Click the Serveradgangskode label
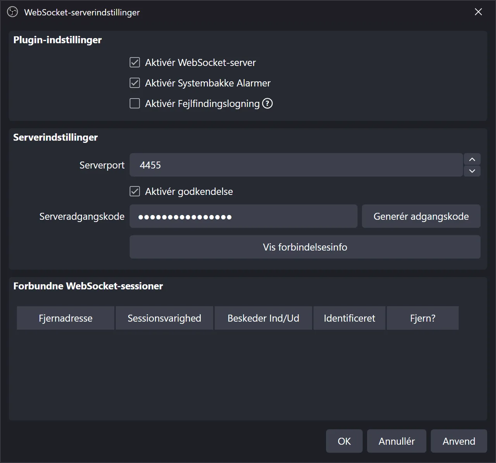 tap(82, 217)
